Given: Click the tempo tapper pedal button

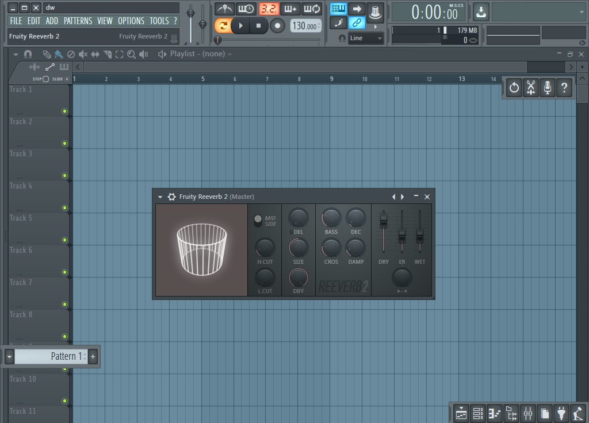Looking at the screenshot, I should [578, 414].
